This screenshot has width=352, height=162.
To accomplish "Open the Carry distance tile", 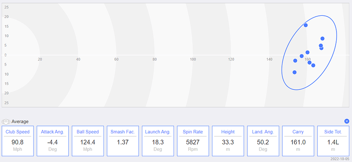I will (x=298, y=141).
